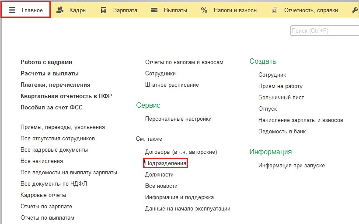Open Должности list
The height and width of the screenshot is (224, 359).
click(159, 175)
